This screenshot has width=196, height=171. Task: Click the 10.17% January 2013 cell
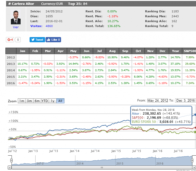coord(23,64)
